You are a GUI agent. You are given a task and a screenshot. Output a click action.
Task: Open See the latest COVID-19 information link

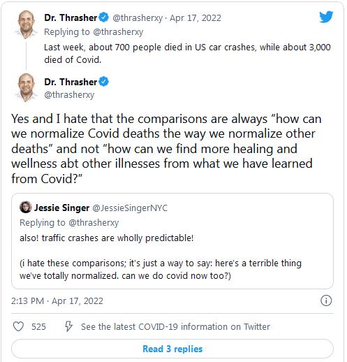(x=175, y=326)
